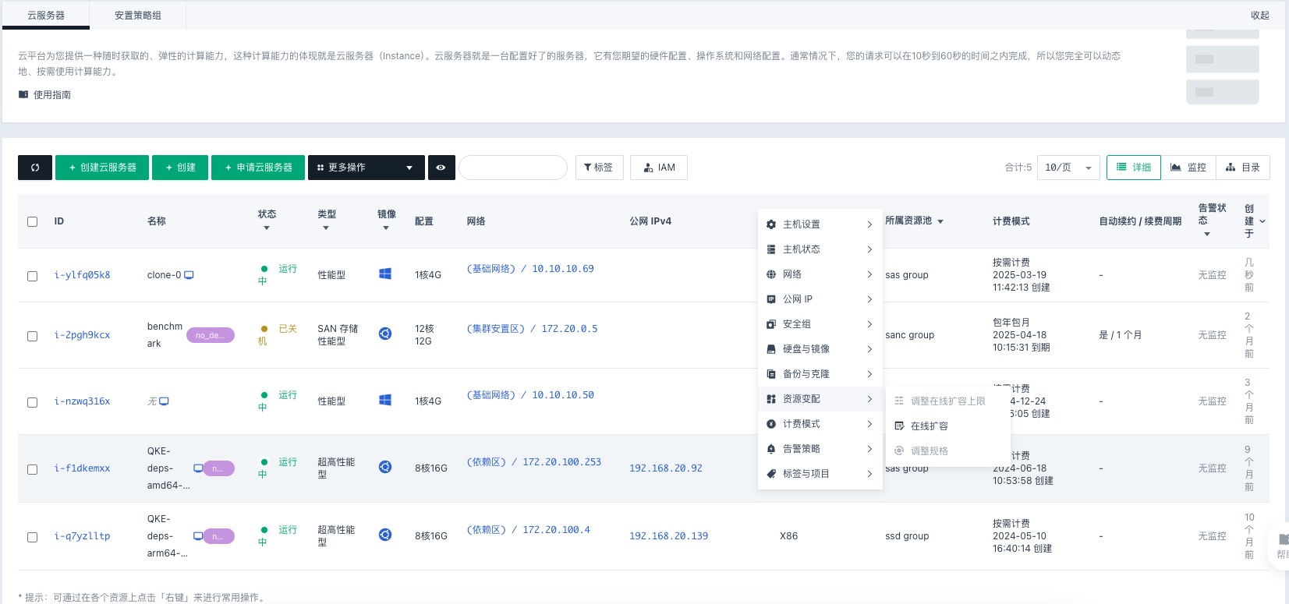Viewport: 1289px width, 604px height.
Task: Open the 10/页 page size dropdown
Action: click(1068, 168)
